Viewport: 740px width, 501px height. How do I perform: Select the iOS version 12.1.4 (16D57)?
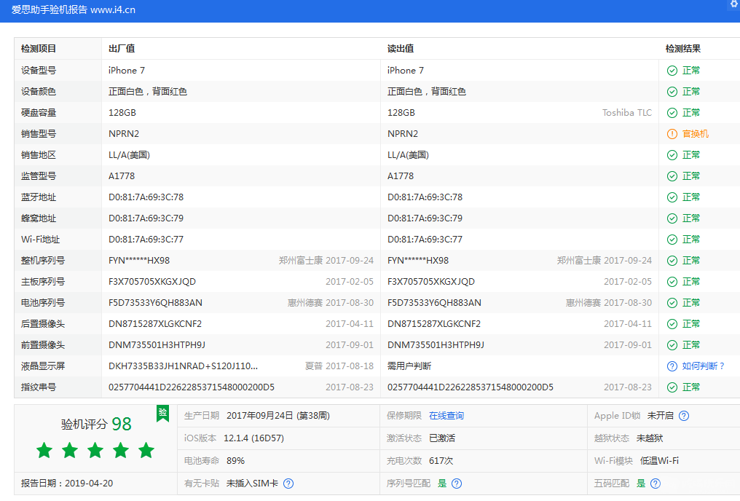(253, 438)
